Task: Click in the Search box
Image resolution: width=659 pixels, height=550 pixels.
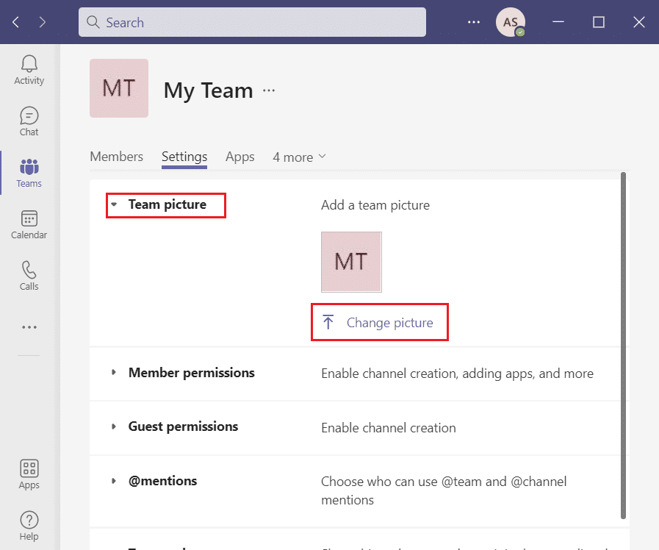Action: (252, 22)
